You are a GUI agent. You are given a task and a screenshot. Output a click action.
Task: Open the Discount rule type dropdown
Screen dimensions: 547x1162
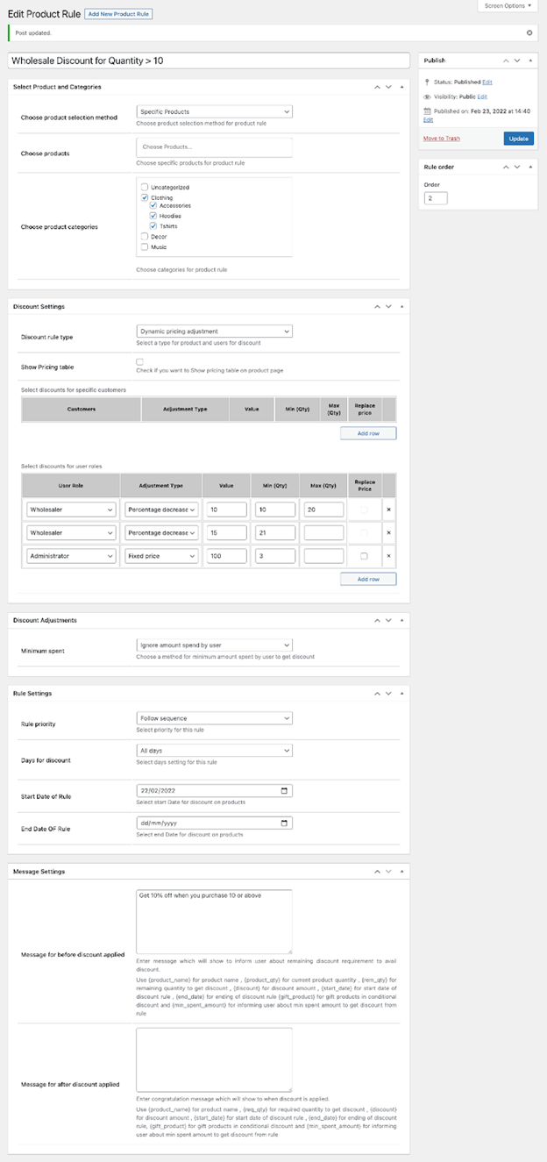pos(214,331)
